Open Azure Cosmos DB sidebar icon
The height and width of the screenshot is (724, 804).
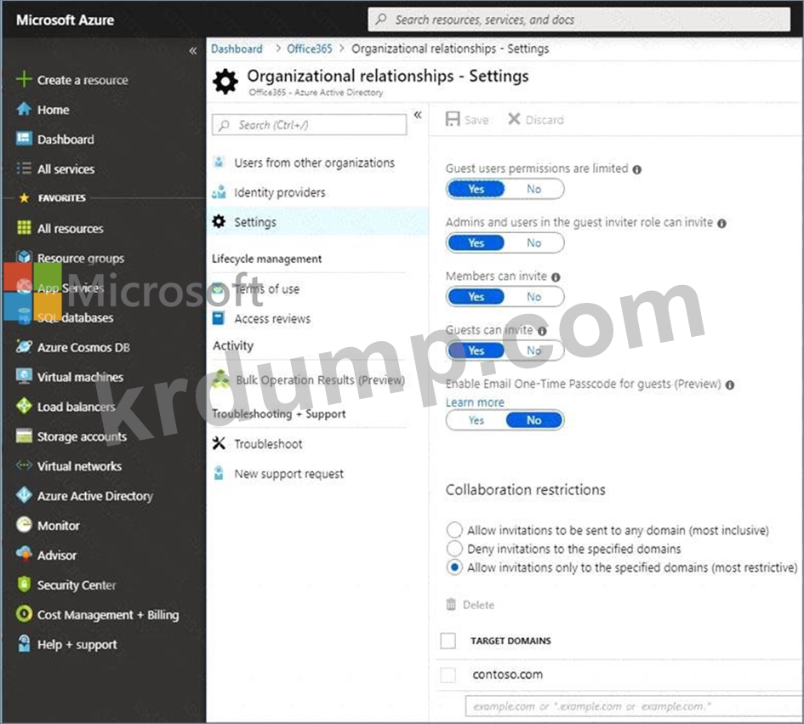[23, 347]
